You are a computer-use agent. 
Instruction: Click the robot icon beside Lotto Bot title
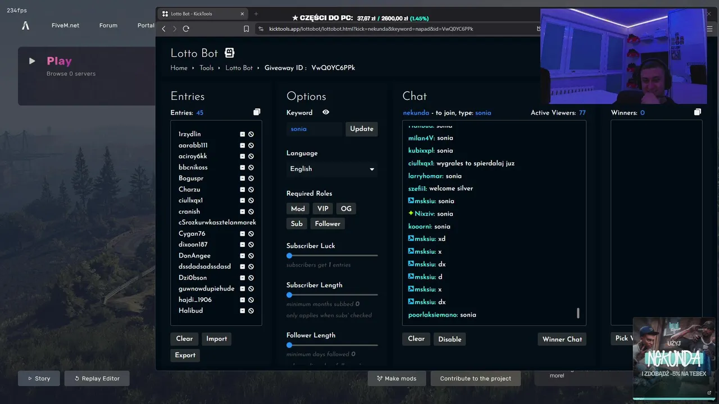[x=229, y=53]
